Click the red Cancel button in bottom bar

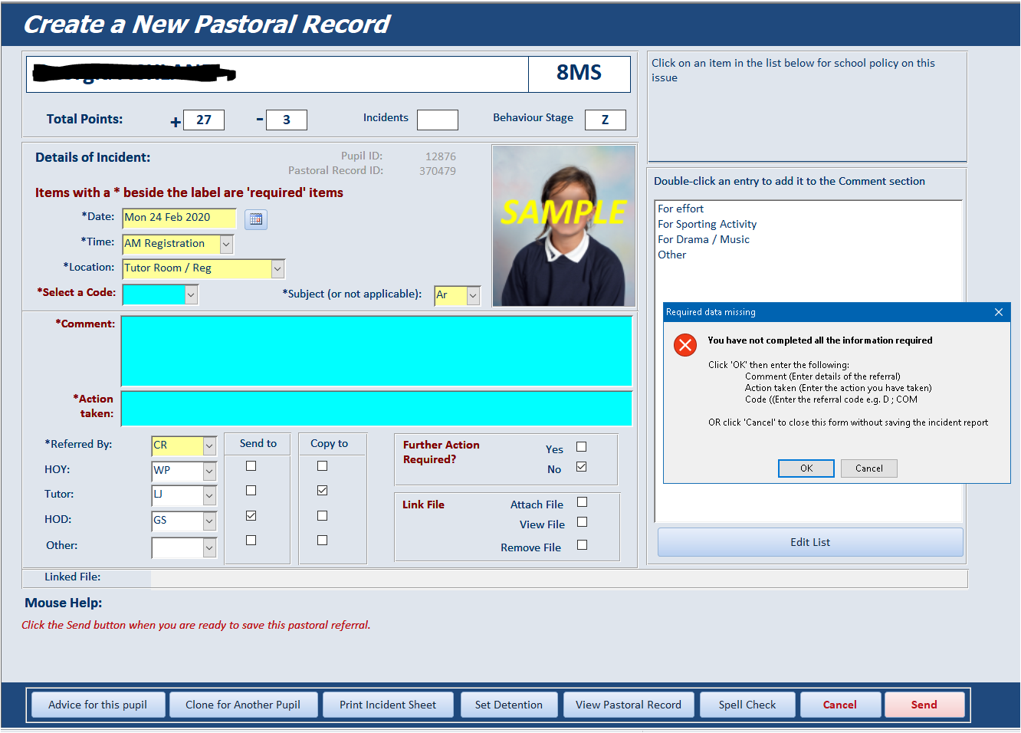(x=840, y=705)
